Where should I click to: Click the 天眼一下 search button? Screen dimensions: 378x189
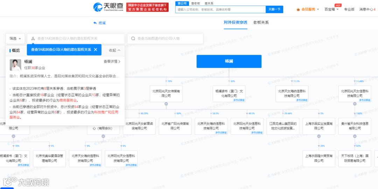tap(274, 9)
